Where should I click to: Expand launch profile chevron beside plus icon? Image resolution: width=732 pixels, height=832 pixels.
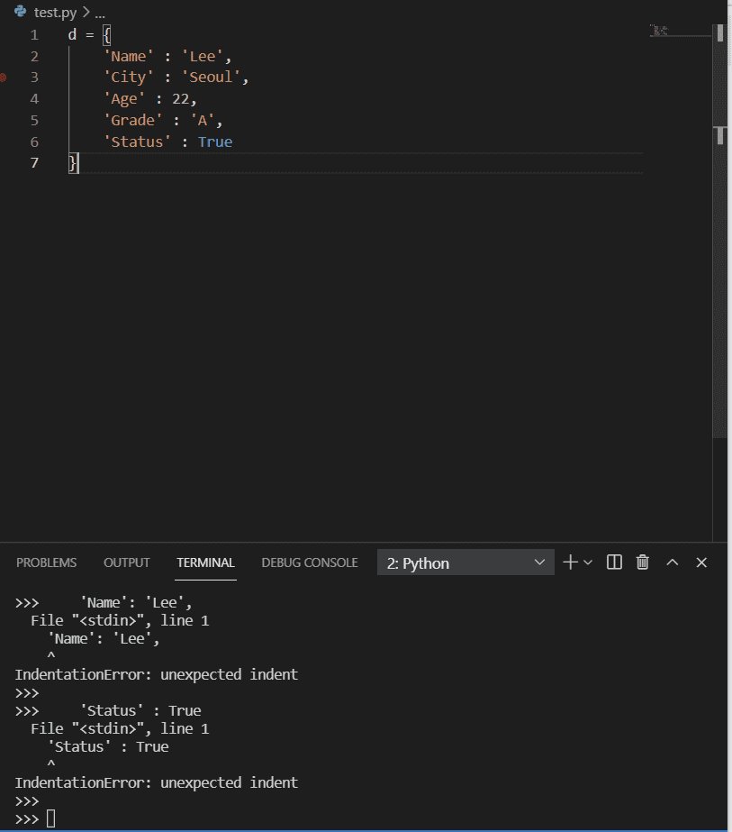tap(588, 562)
